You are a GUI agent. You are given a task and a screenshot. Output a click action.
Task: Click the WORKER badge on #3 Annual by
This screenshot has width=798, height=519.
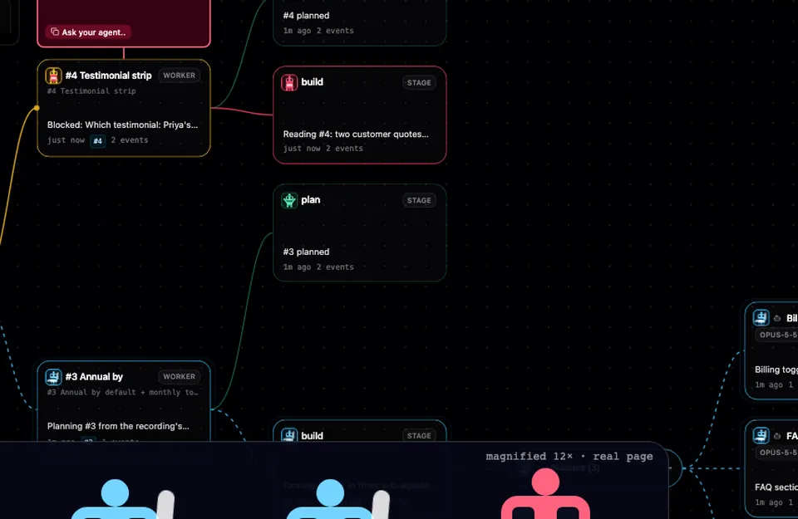tap(180, 377)
